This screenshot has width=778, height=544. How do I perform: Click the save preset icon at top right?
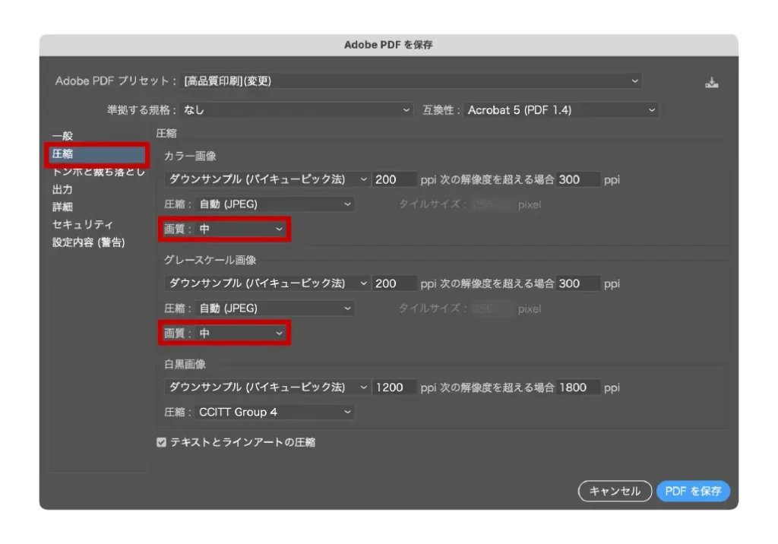tap(711, 83)
